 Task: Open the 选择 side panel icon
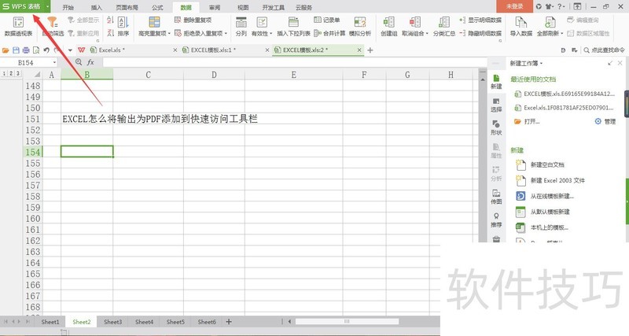pos(496,105)
